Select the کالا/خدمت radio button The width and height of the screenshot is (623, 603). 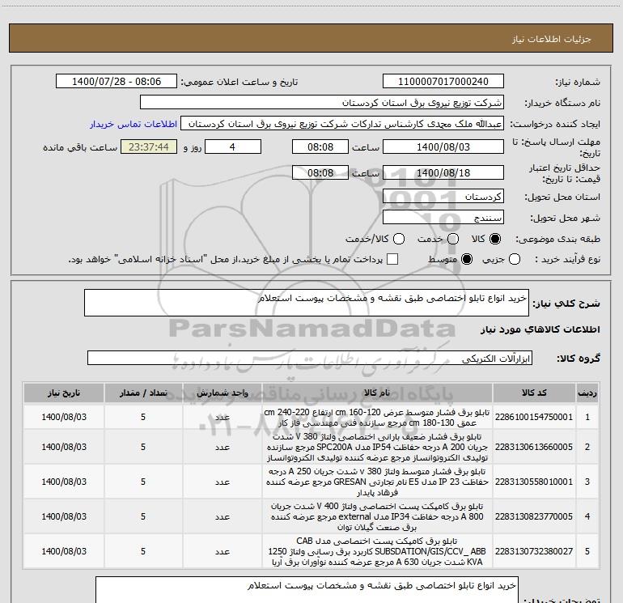tap(399, 239)
